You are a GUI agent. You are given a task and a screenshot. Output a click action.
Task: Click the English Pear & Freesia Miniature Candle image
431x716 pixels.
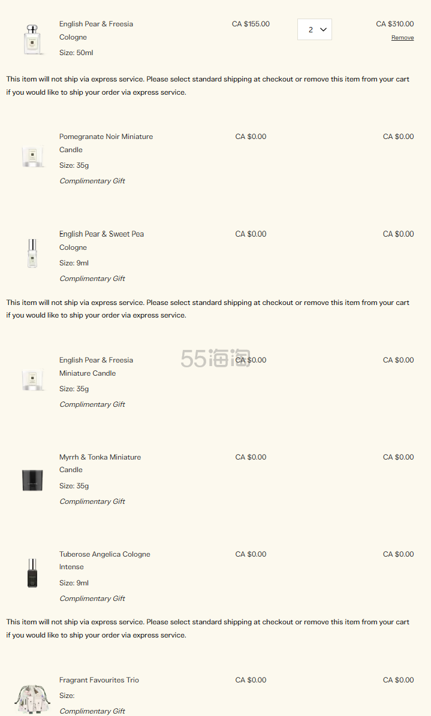click(x=32, y=380)
